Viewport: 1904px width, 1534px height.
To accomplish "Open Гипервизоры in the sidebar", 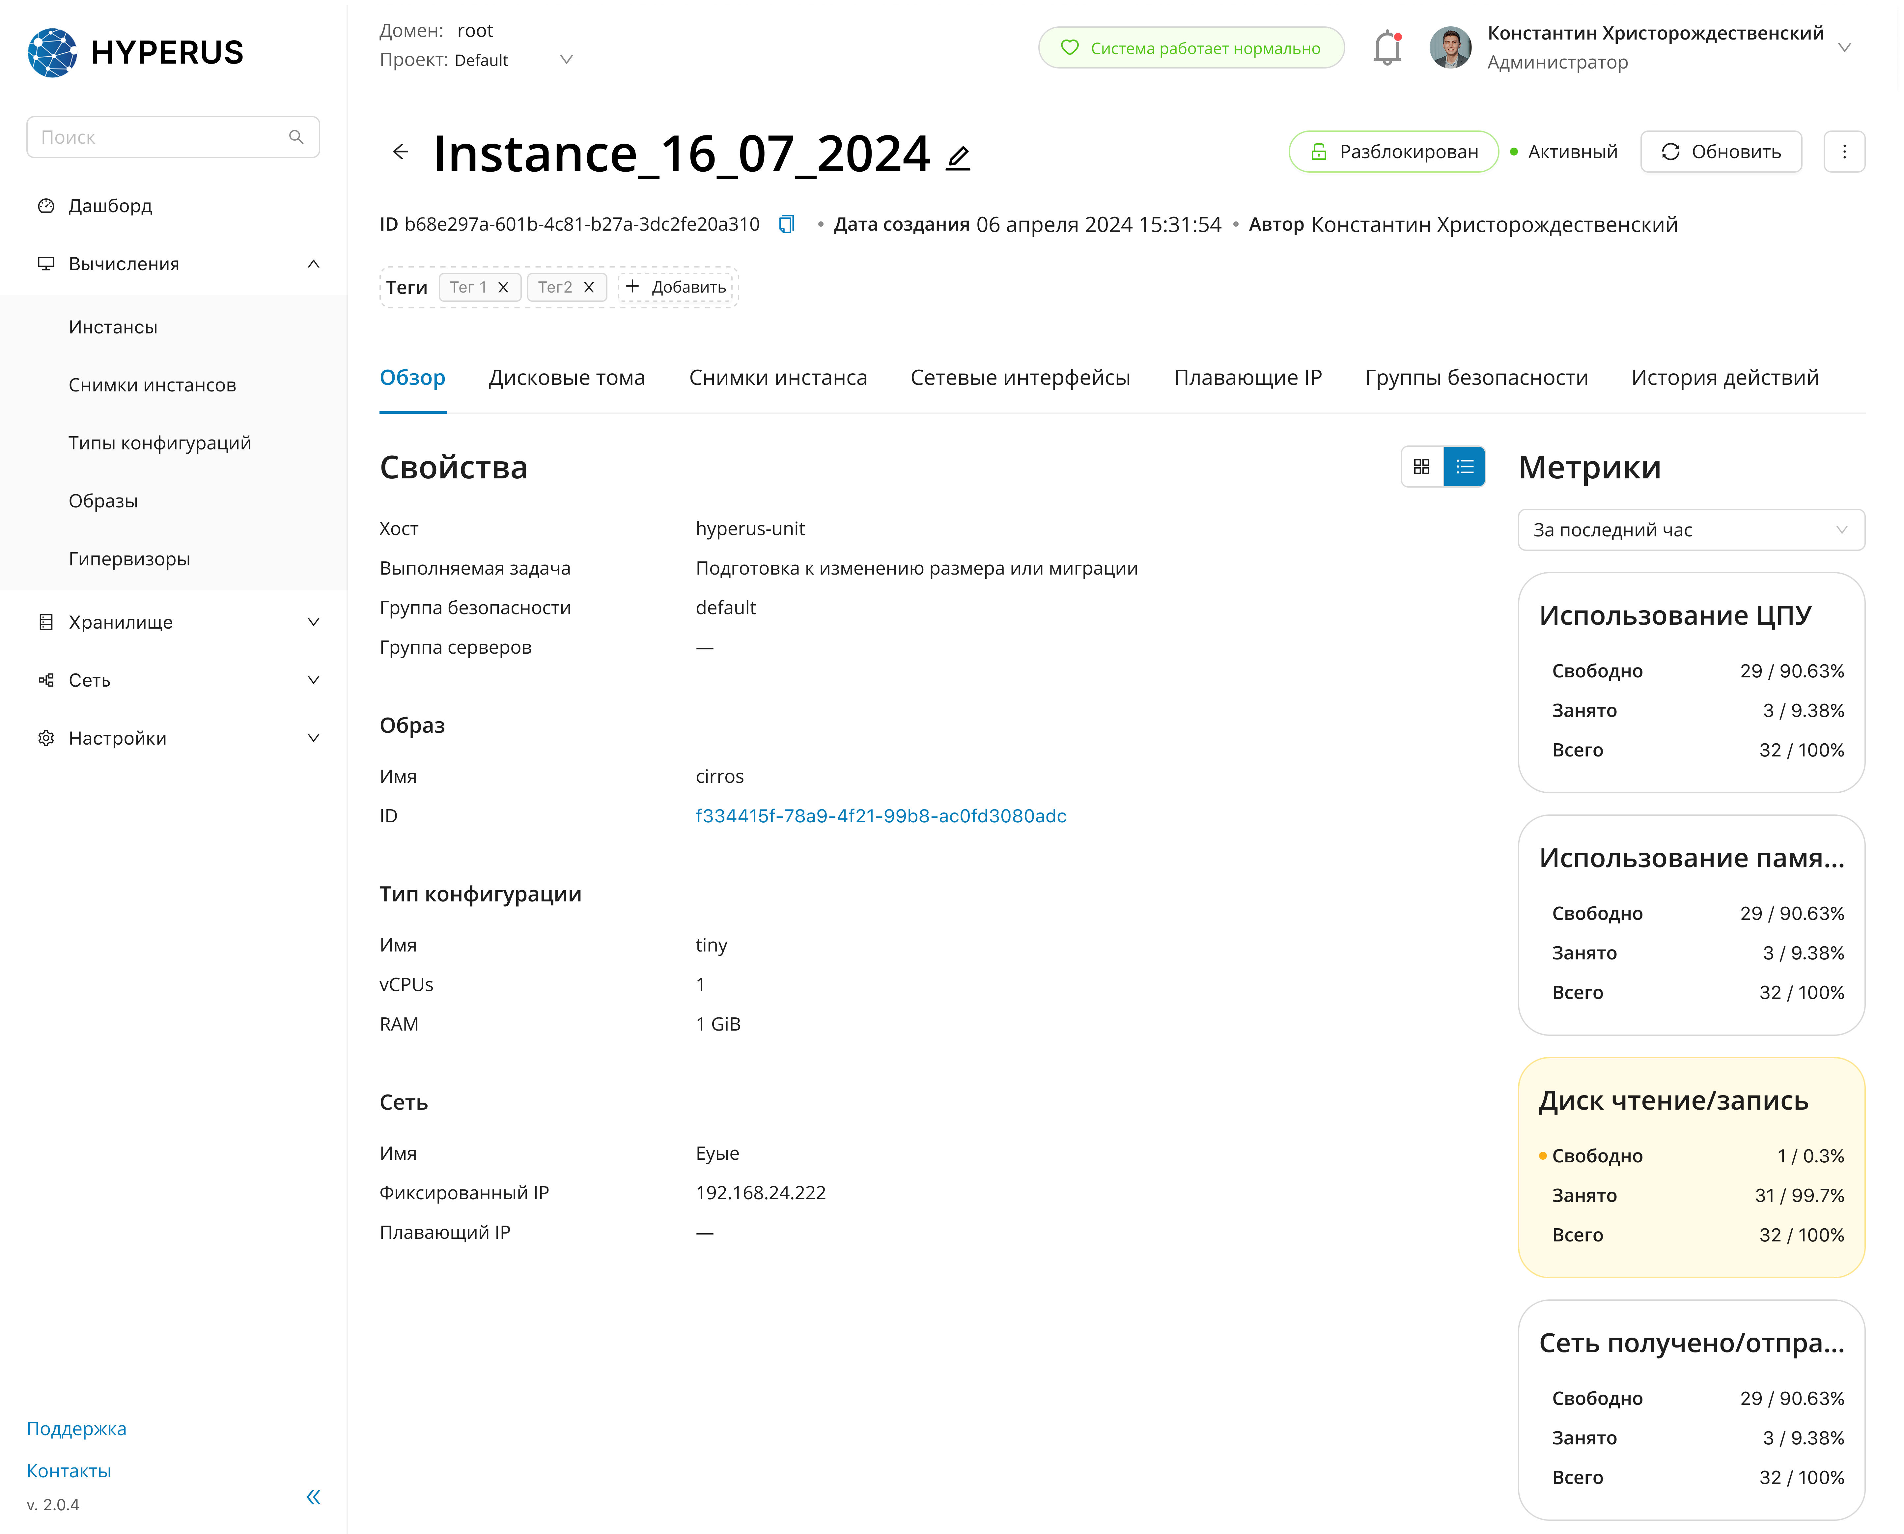I will 129,559.
